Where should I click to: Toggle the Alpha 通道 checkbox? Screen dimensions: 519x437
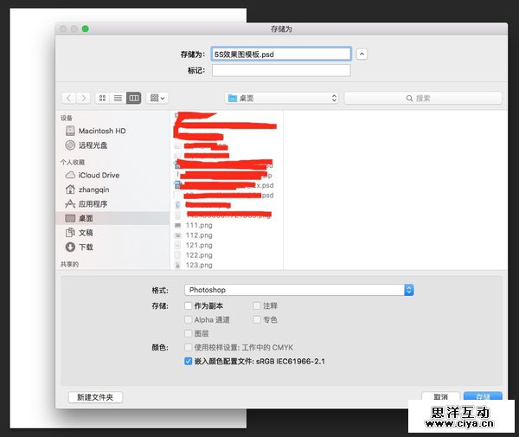[189, 320]
